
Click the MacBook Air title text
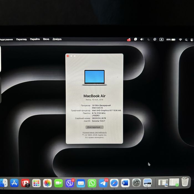pos(95,96)
